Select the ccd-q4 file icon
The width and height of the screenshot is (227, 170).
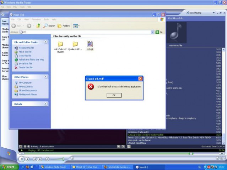[90, 44]
